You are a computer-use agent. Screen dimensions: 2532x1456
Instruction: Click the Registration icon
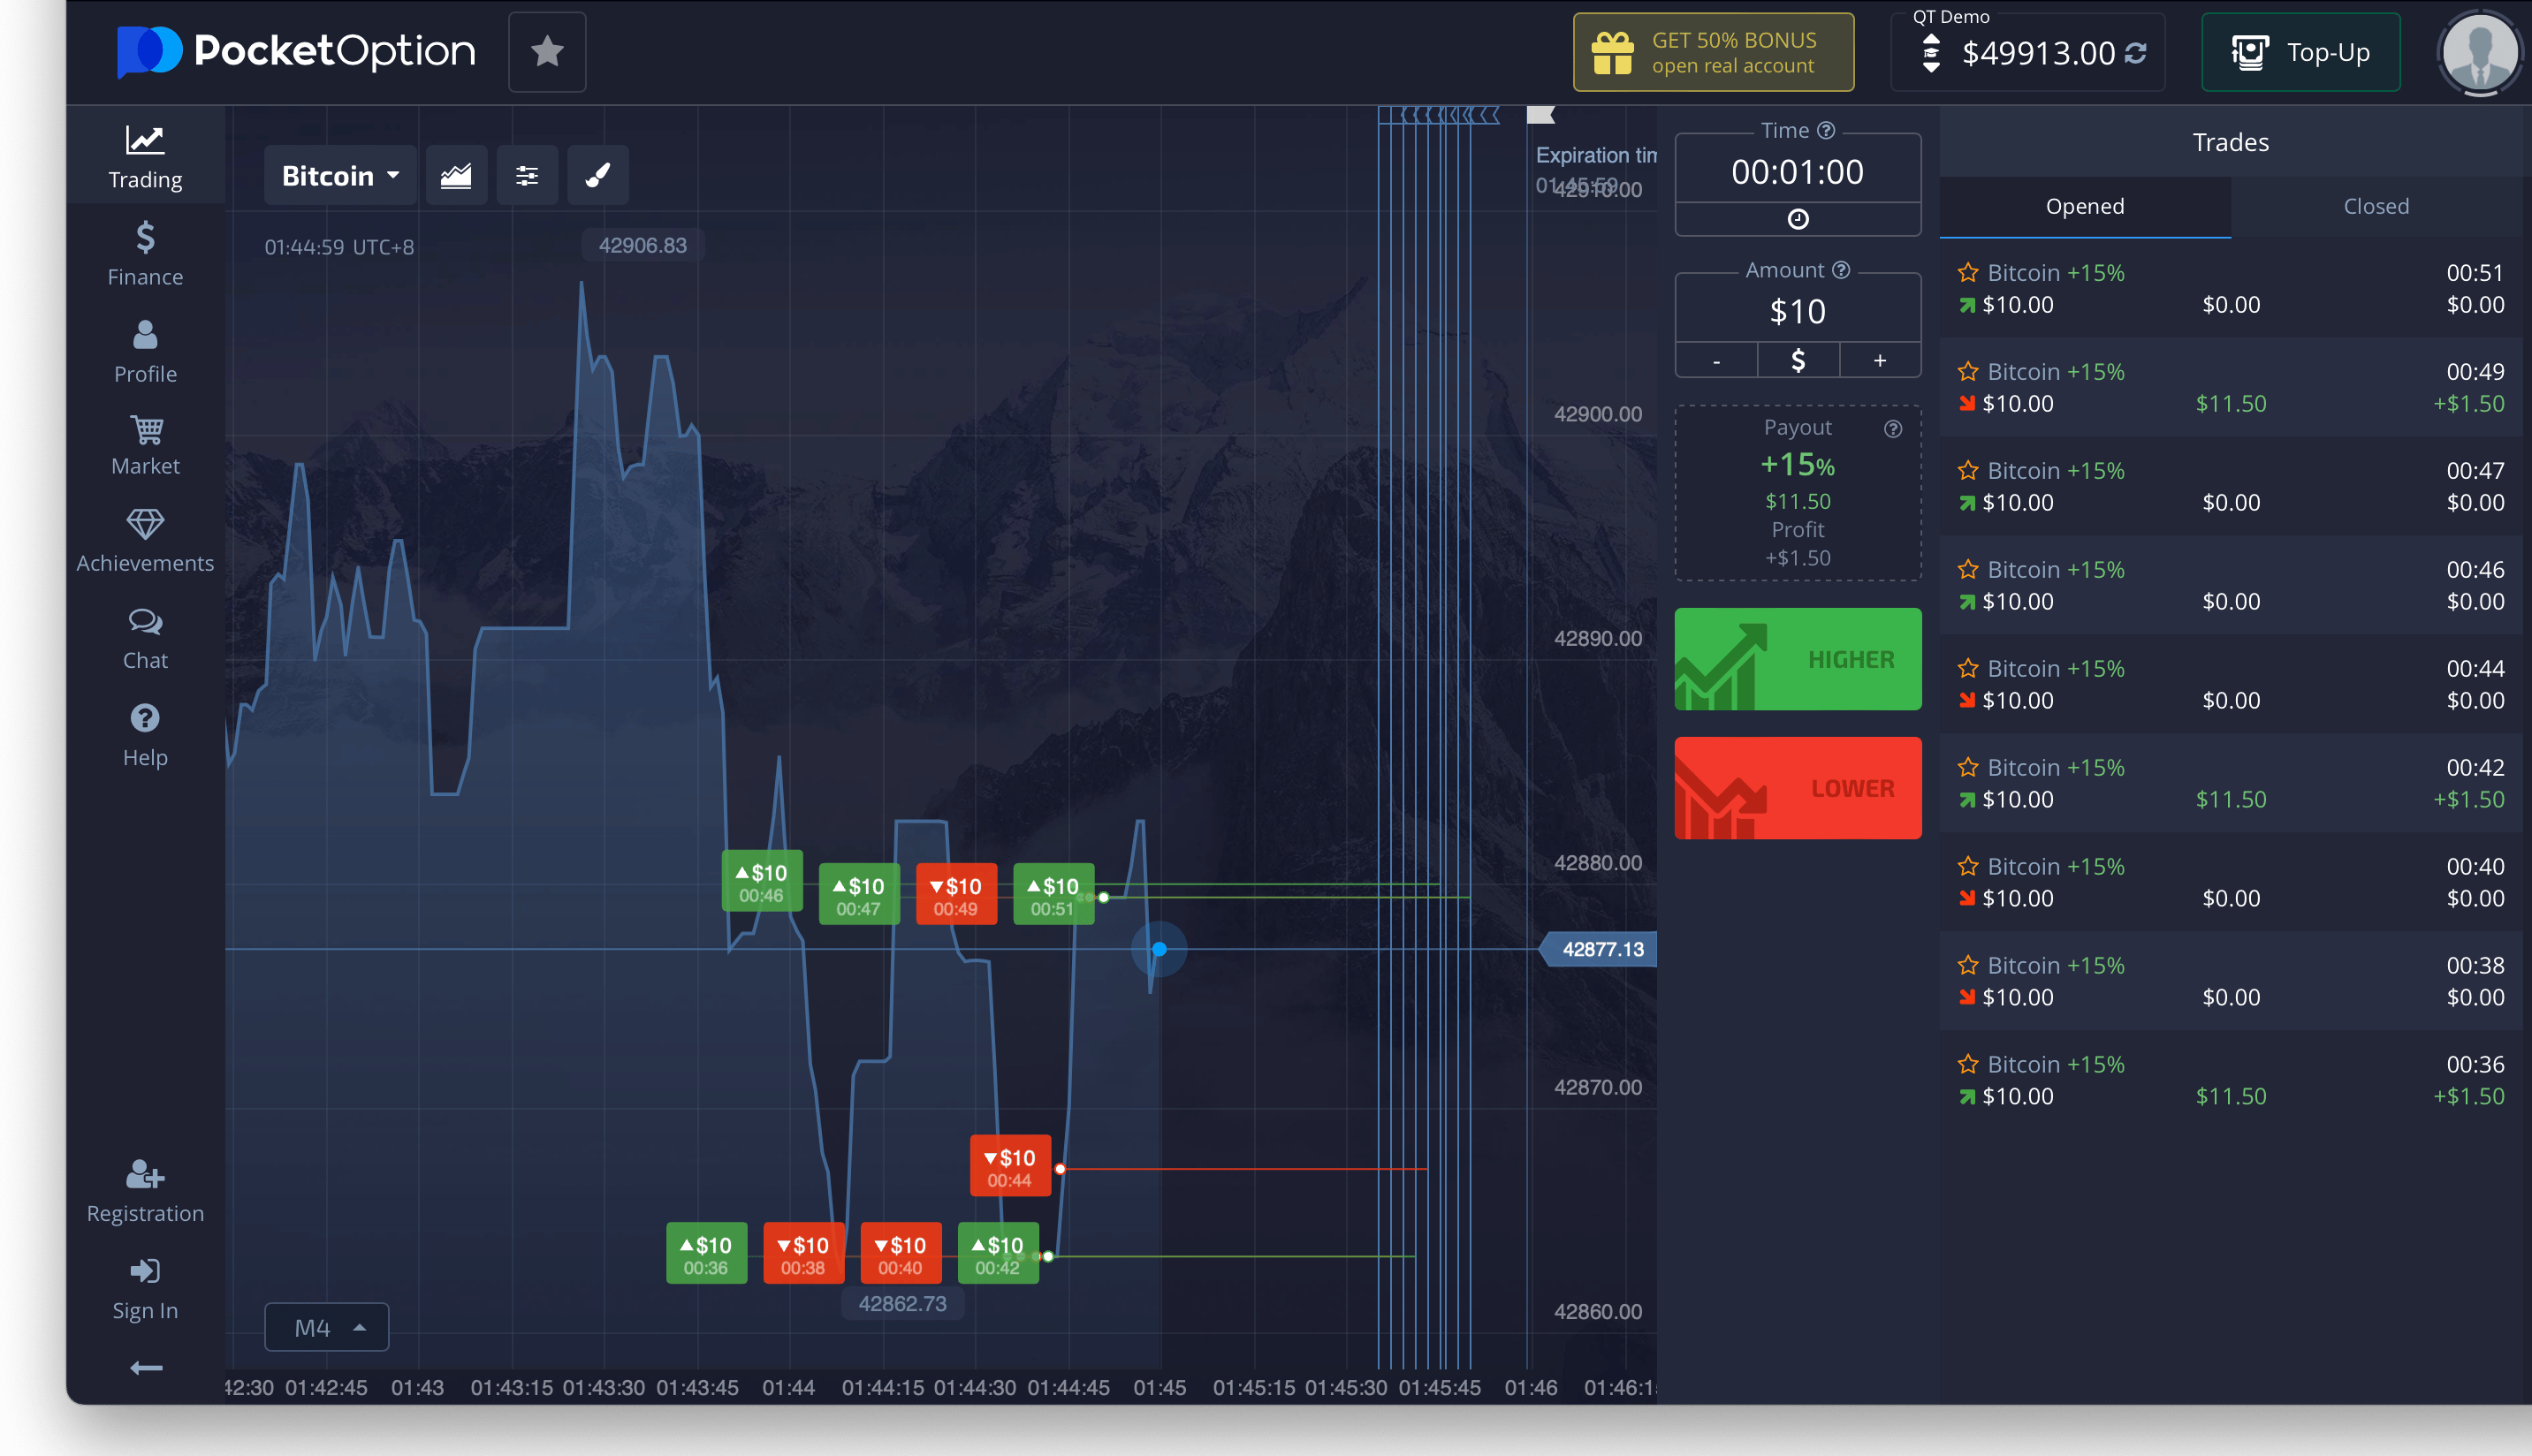click(145, 1174)
